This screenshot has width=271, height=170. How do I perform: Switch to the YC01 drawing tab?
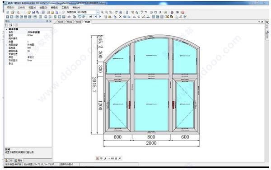click(78, 22)
